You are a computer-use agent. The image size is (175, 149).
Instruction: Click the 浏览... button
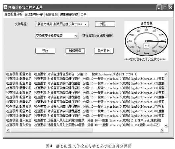tap(105, 24)
